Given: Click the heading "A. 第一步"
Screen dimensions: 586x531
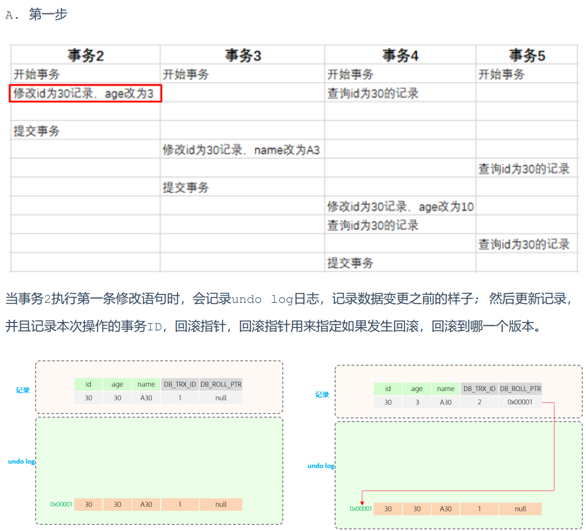Looking at the screenshot, I should [37, 15].
